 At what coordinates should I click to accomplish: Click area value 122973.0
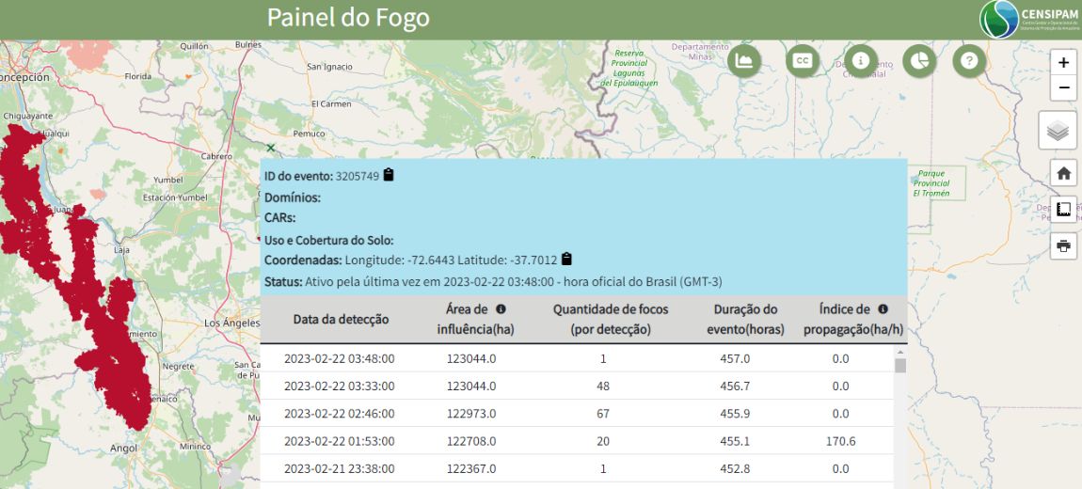pyautogui.click(x=471, y=414)
